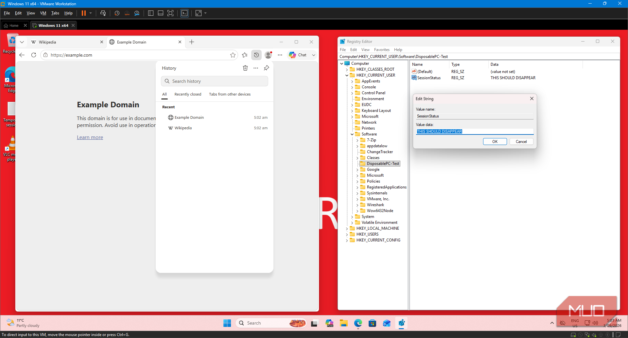The height and width of the screenshot is (338, 628).
Task: Click the Microsoft Edge taskbar icon
Action: [x=358, y=323]
